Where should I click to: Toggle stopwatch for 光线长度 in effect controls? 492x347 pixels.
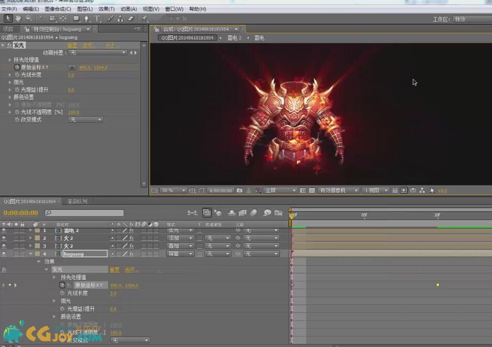[17, 75]
